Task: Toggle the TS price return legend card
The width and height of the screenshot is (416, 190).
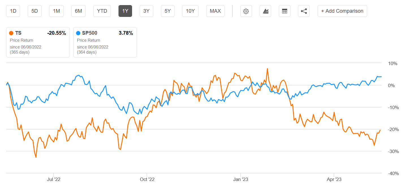Action: 38,42
